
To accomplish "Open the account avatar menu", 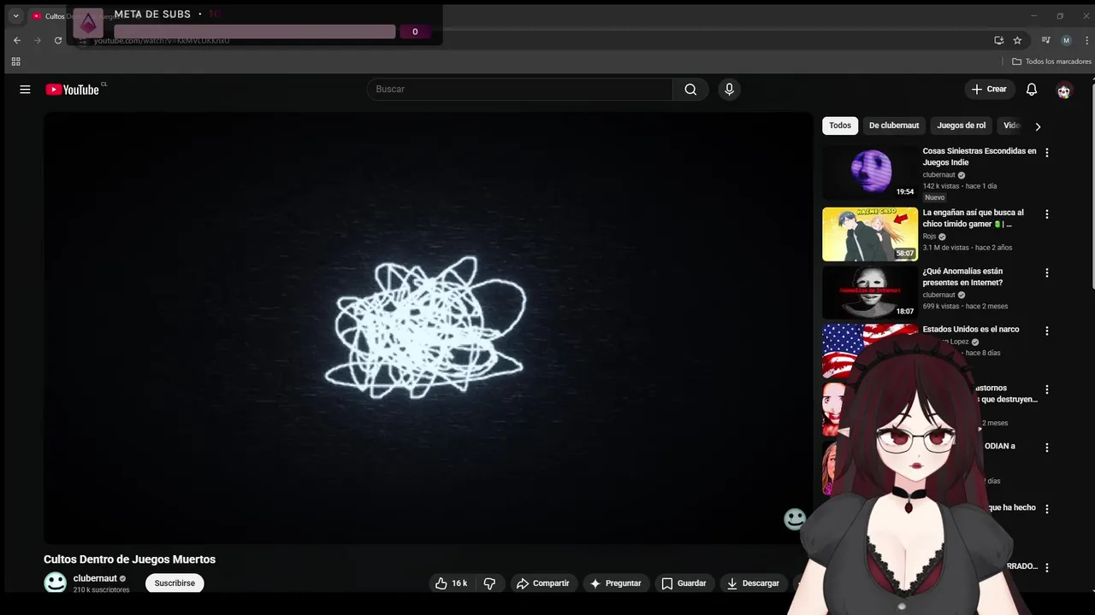I will coord(1064,91).
